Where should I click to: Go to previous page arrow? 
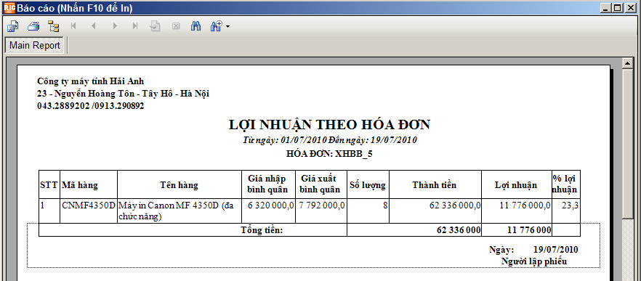(x=94, y=26)
